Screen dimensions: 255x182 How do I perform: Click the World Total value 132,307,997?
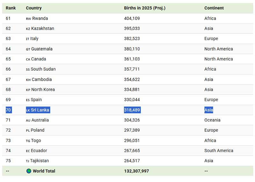pyautogui.click(x=136, y=171)
